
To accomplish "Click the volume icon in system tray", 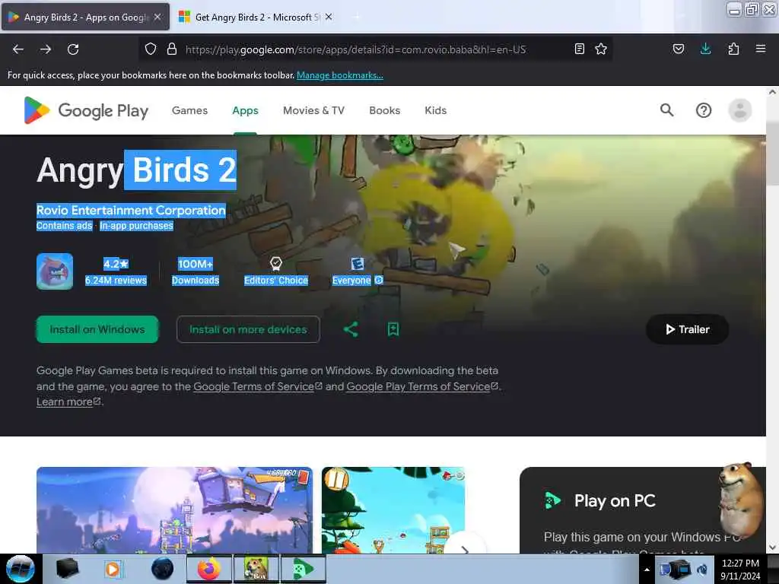I will (701, 570).
